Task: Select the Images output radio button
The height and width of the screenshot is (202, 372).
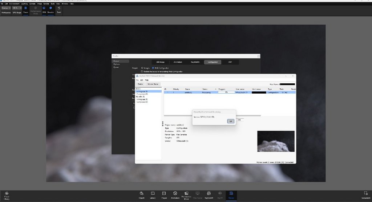Action: tap(142, 68)
